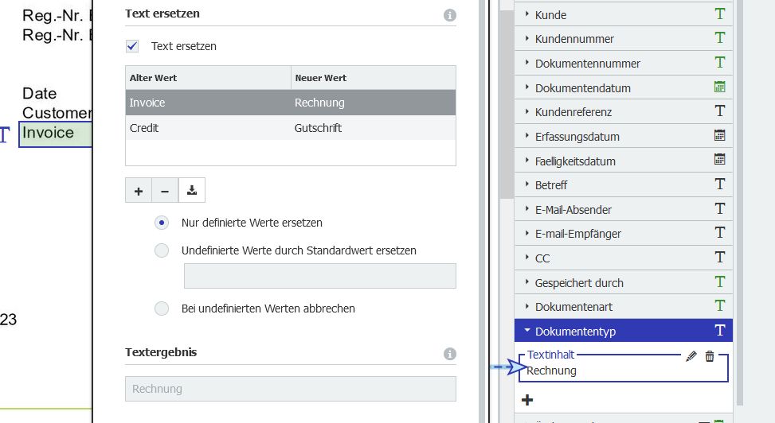Expand the Betreff field
The image size is (775, 423).
(527, 185)
